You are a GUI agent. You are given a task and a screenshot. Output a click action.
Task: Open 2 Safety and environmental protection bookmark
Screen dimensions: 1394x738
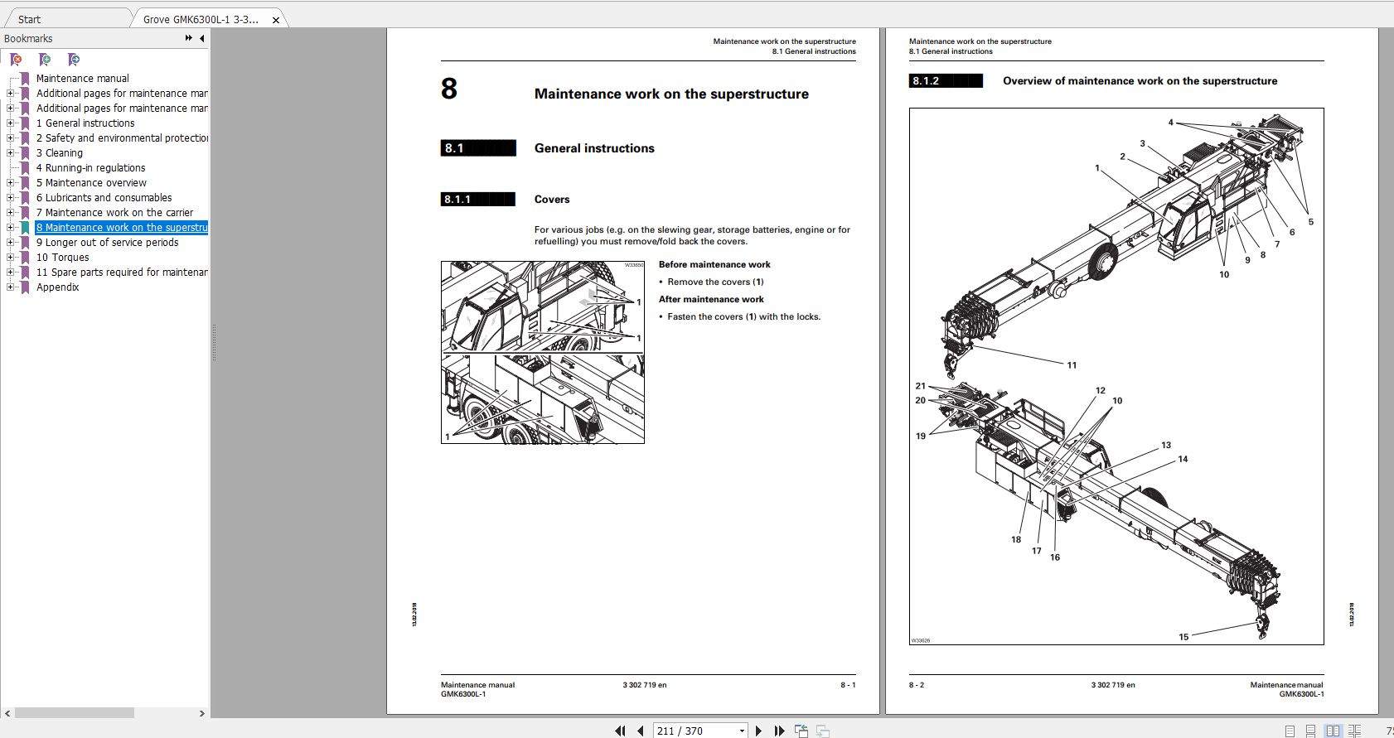pyautogui.click(x=122, y=138)
